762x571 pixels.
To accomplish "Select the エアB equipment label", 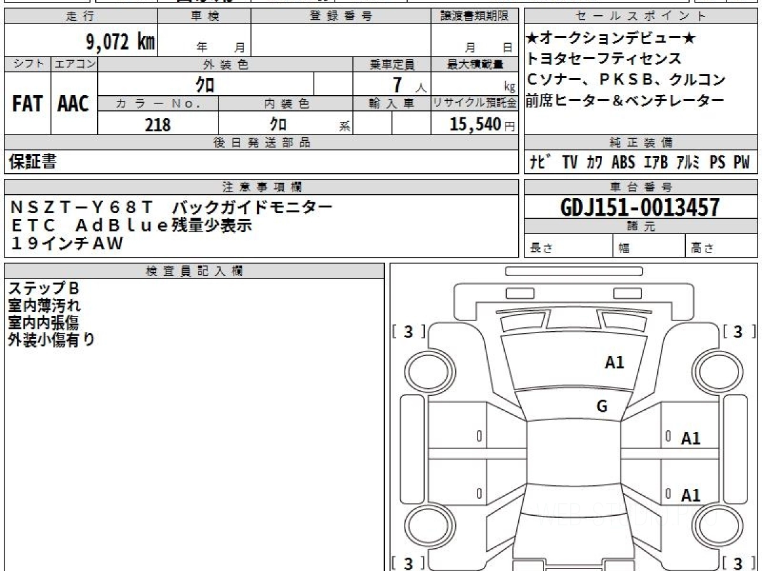I will [x=656, y=163].
